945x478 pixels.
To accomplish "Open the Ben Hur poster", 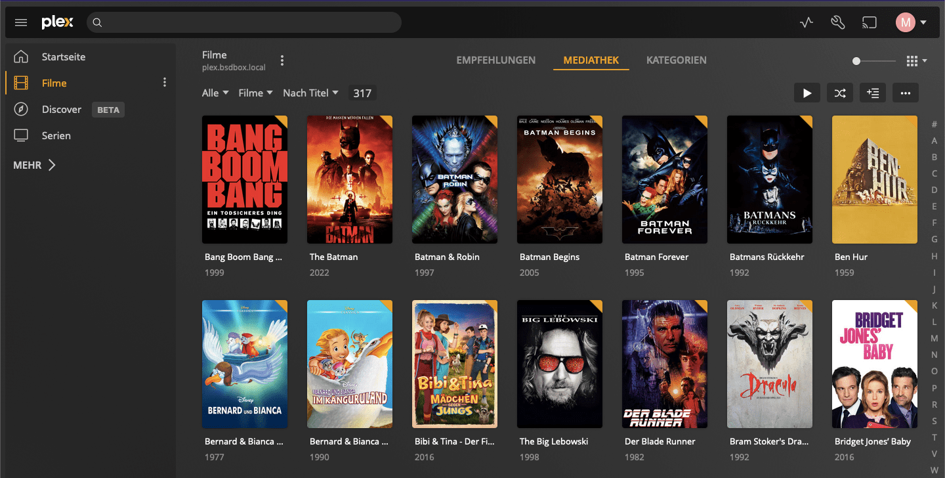I will (875, 179).
